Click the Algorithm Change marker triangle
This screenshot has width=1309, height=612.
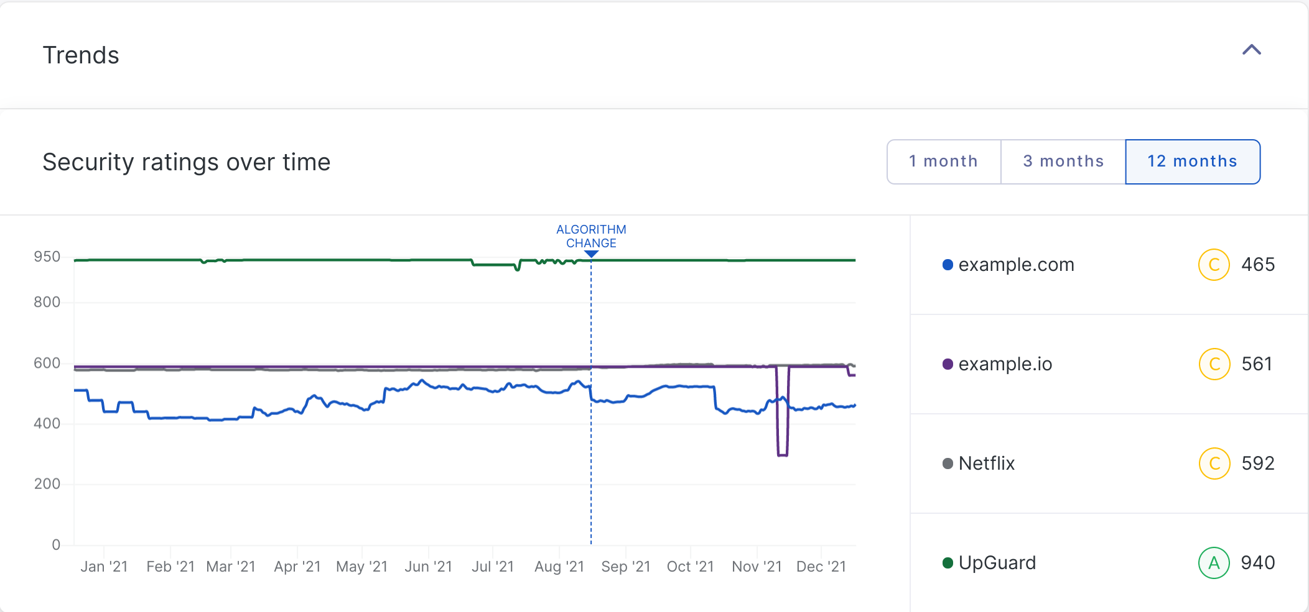pos(591,254)
